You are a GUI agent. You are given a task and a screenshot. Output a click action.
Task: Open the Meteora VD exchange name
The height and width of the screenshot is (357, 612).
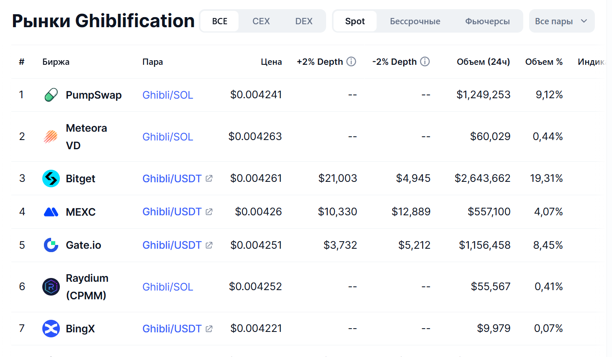[x=86, y=137]
